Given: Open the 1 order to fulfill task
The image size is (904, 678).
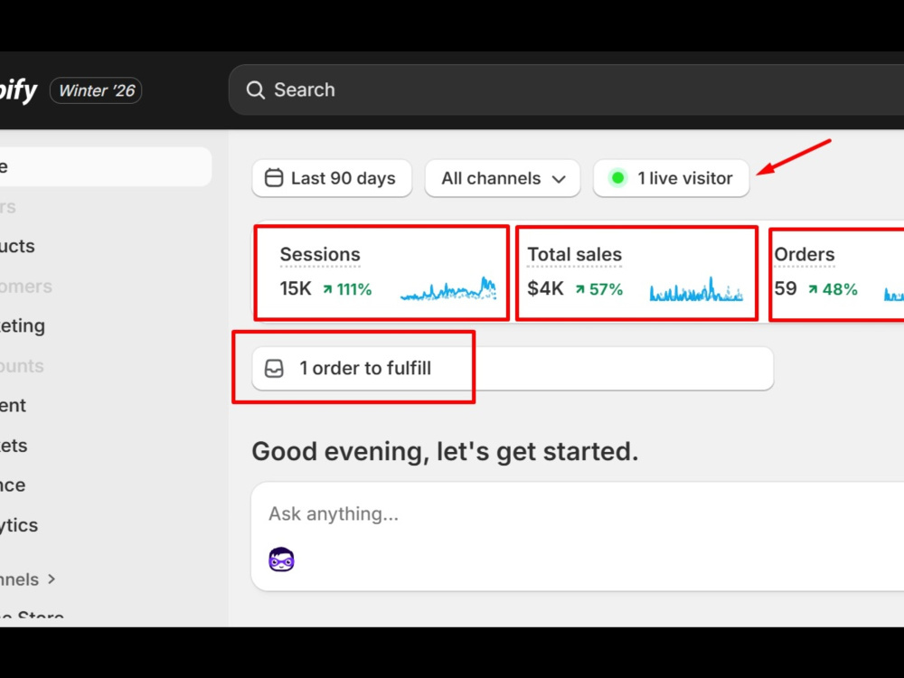Looking at the screenshot, I should pos(513,369).
